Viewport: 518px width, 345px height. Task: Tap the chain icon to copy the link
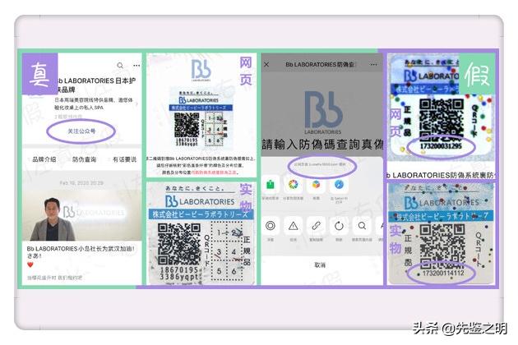[317, 226]
